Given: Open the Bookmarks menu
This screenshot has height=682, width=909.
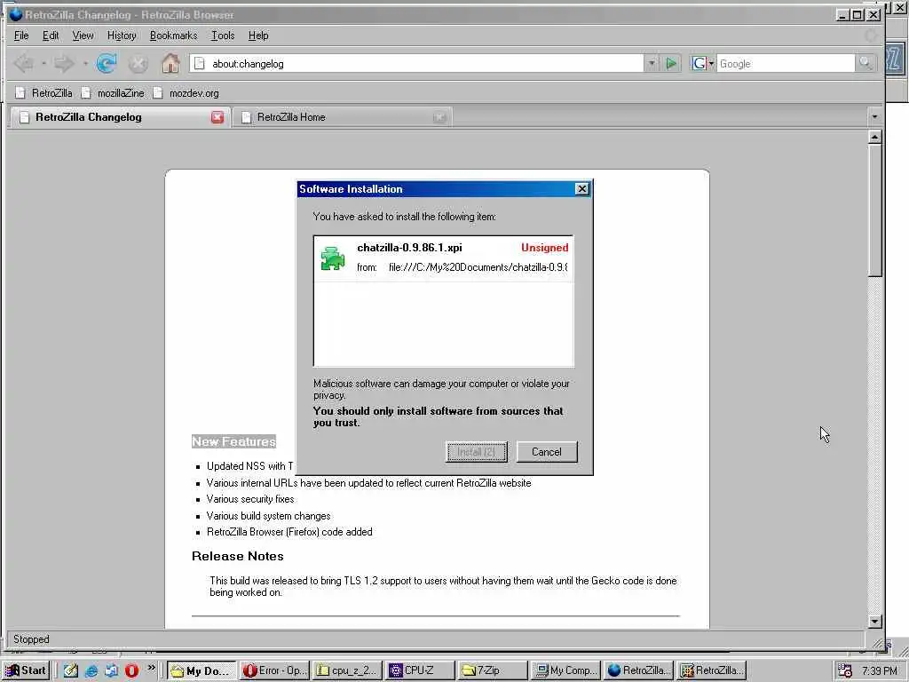Looking at the screenshot, I should (x=173, y=36).
